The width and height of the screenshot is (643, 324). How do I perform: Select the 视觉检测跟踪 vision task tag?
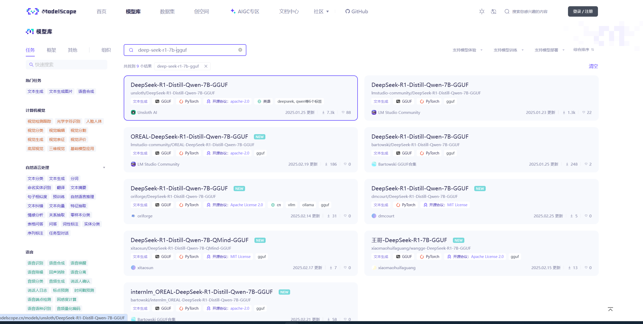[39, 121]
